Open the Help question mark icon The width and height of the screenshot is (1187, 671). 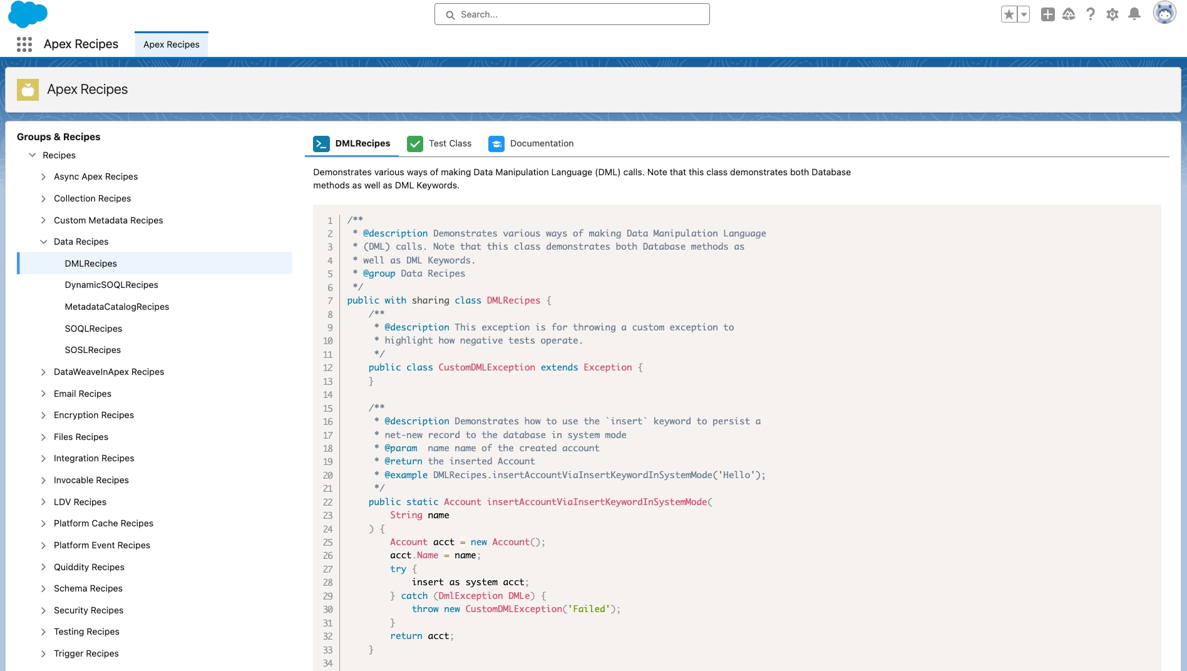click(1091, 14)
